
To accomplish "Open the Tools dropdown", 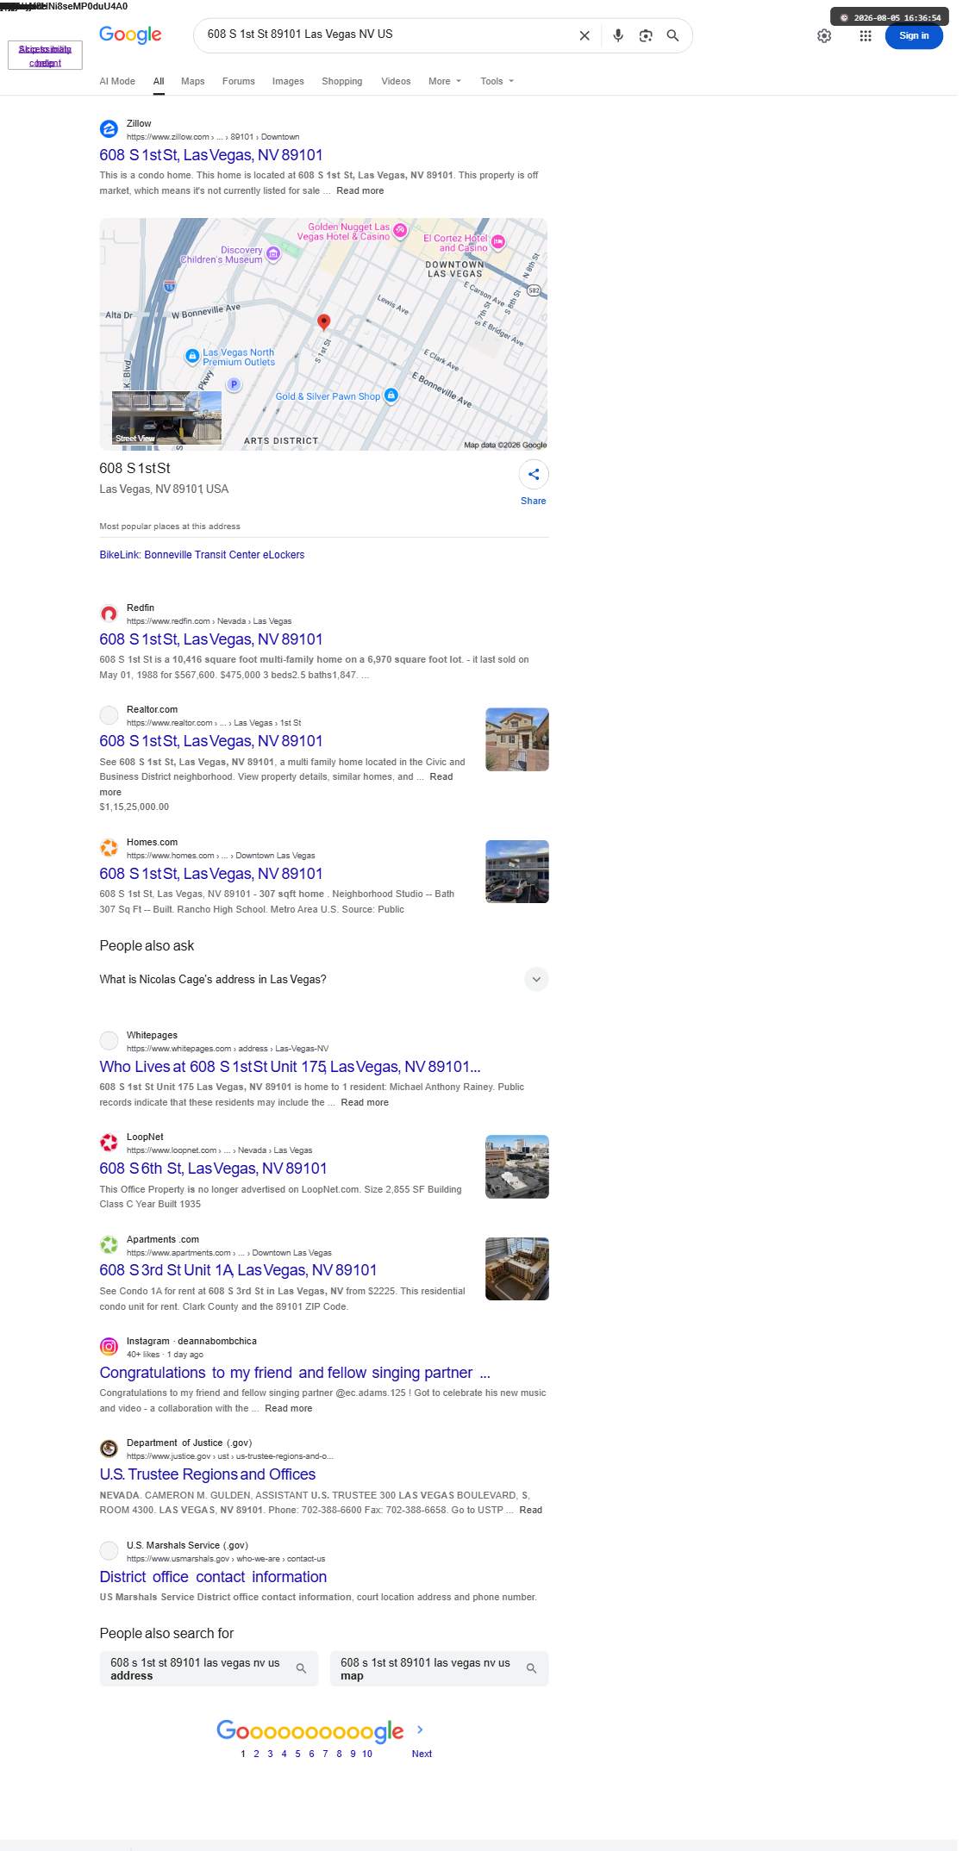I will pyautogui.click(x=497, y=81).
